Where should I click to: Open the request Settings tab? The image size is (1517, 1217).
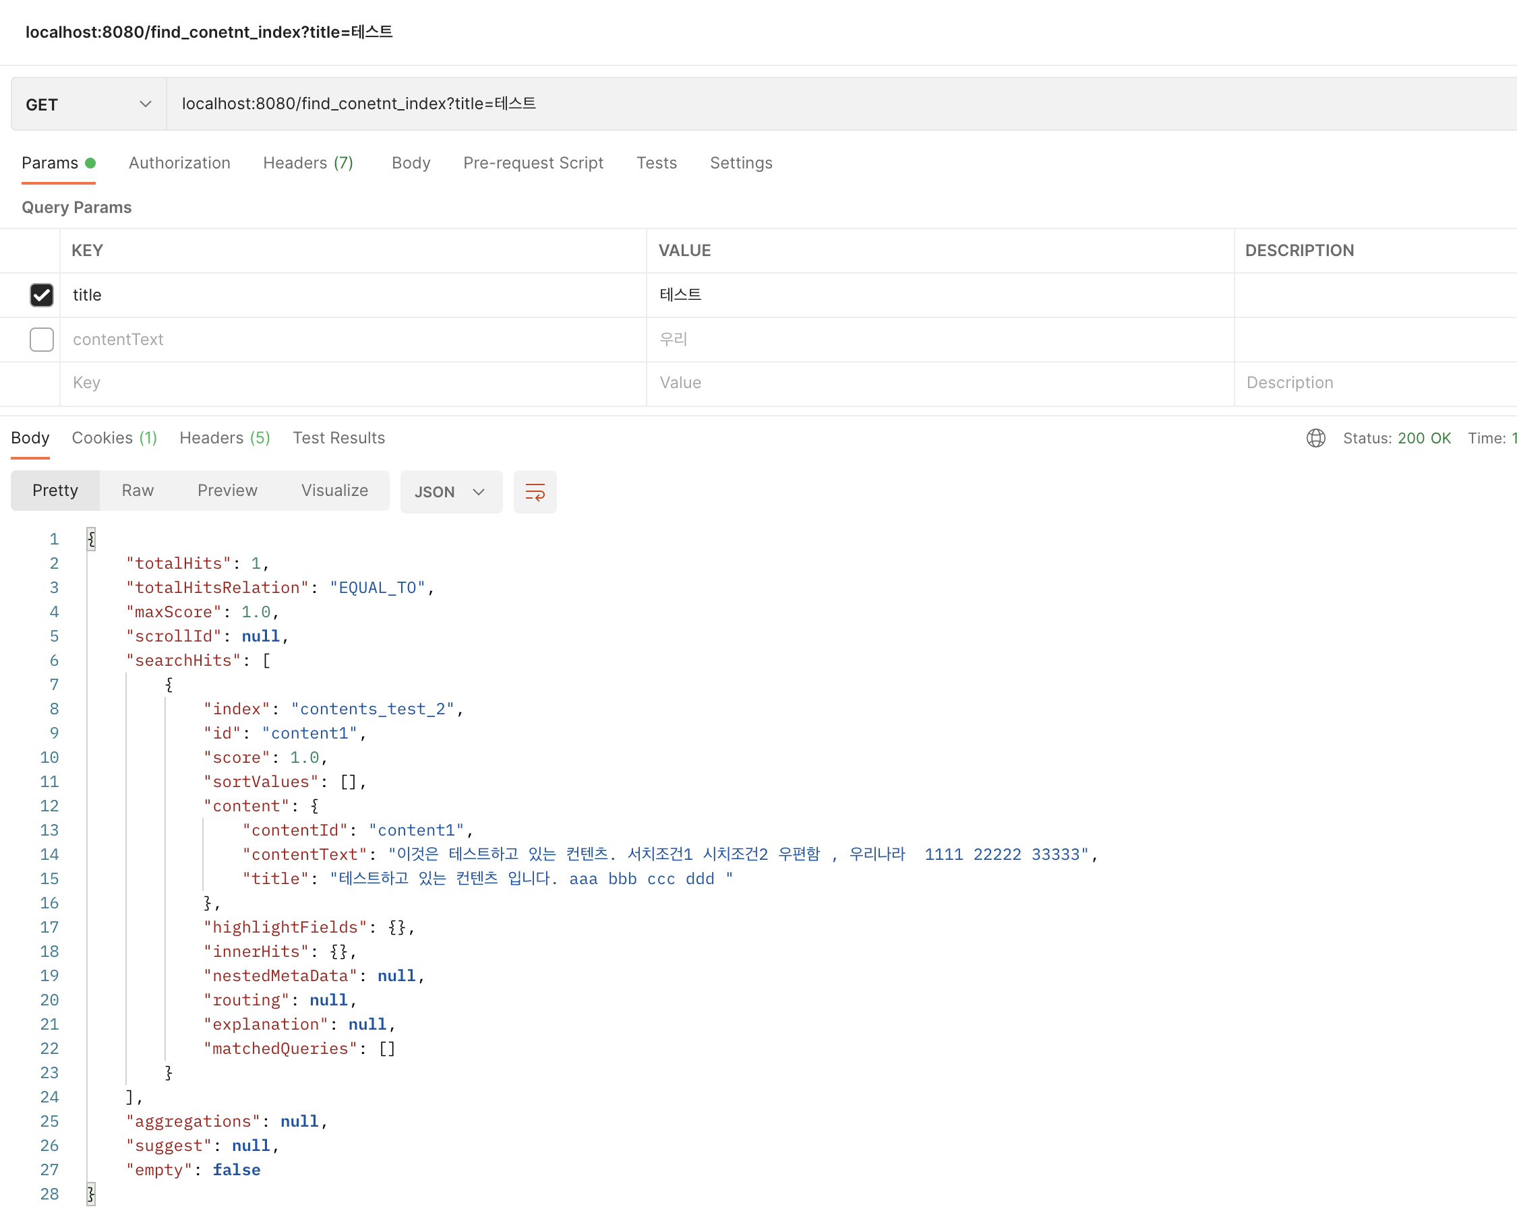pos(740,163)
